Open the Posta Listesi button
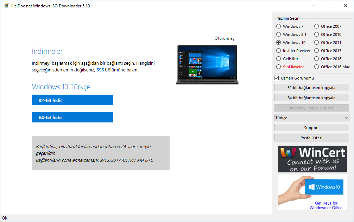This screenshot has height=222, width=354. (x=311, y=138)
